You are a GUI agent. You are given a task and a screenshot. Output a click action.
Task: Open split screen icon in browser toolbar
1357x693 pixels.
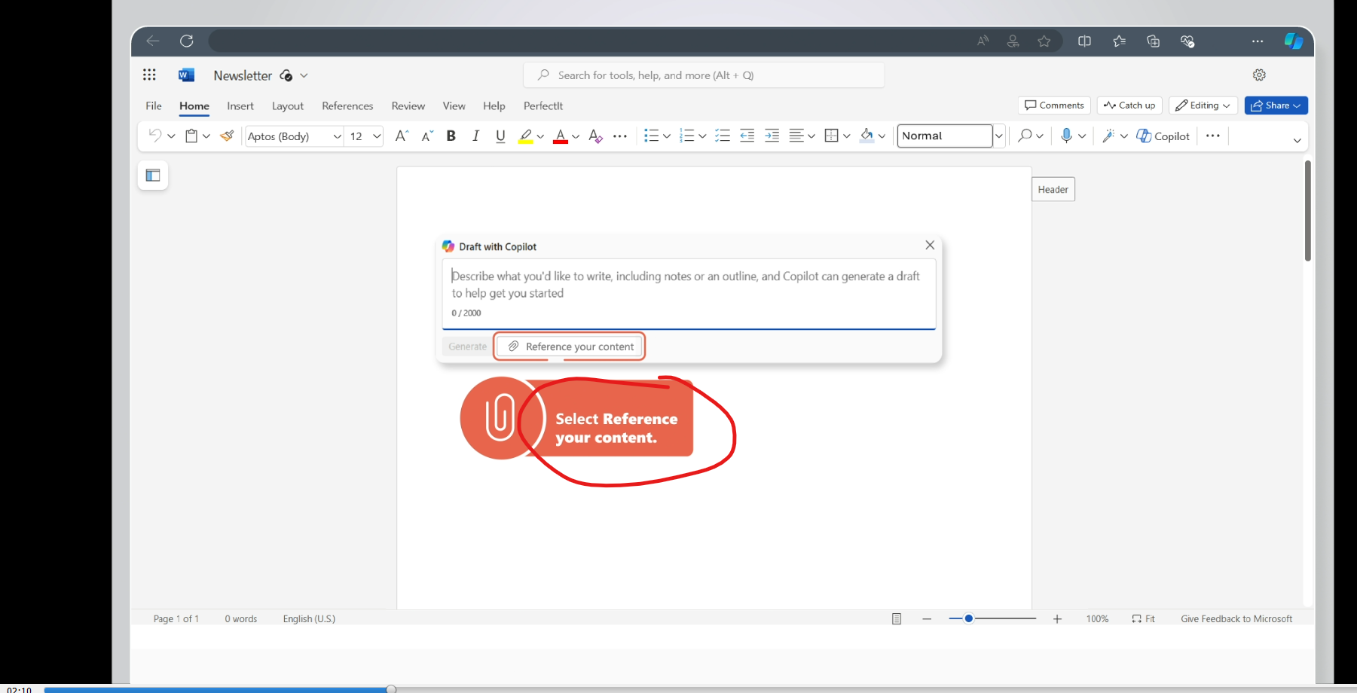tap(1084, 41)
